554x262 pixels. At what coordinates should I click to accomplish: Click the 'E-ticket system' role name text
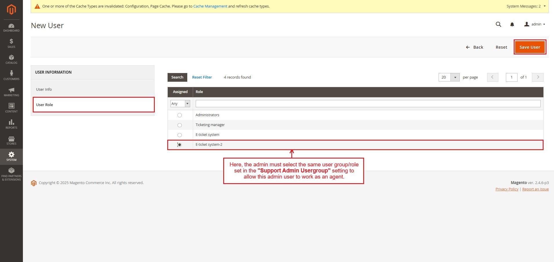click(207, 135)
